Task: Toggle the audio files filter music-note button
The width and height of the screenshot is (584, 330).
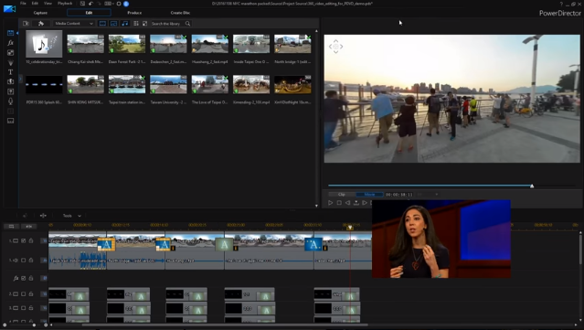Action: tap(125, 24)
